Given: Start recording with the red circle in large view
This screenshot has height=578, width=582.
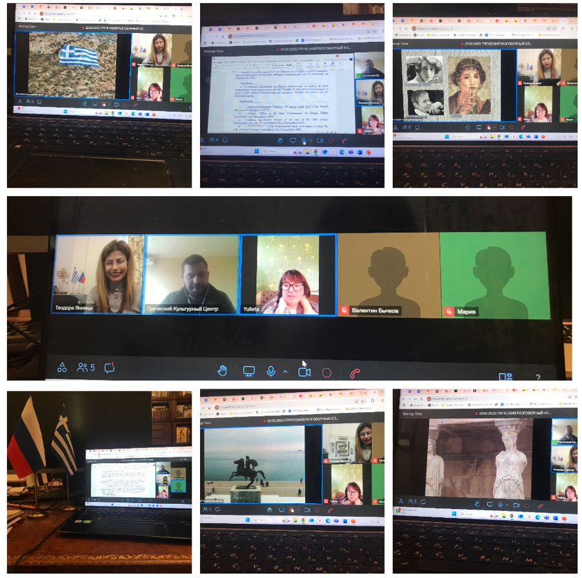Looking at the screenshot, I should (x=326, y=373).
